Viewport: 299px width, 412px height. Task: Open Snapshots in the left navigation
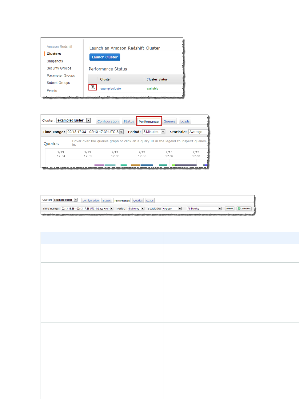pyautogui.click(x=55, y=61)
